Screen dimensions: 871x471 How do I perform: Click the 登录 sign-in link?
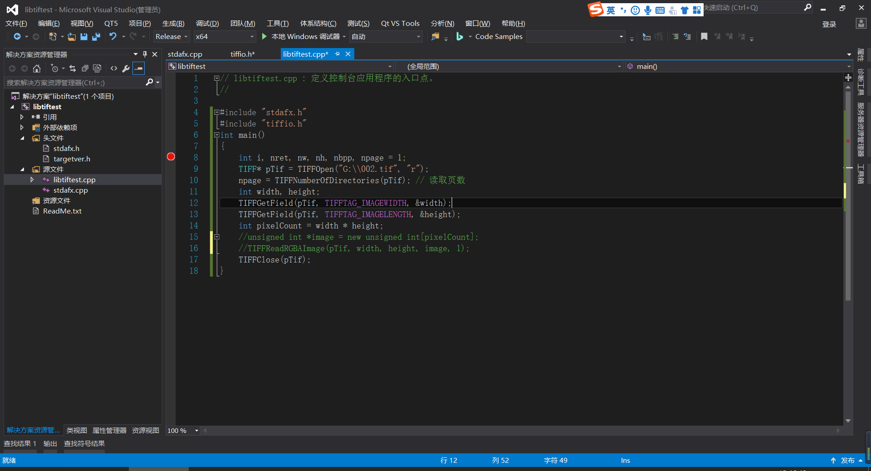(x=829, y=24)
